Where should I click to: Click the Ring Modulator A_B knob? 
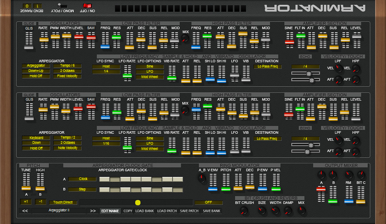[x=202, y=178]
